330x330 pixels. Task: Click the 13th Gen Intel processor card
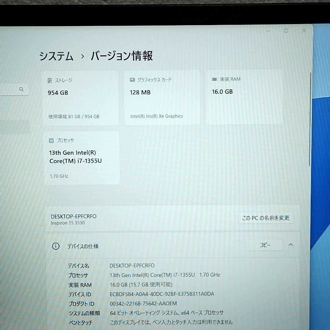point(82,157)
